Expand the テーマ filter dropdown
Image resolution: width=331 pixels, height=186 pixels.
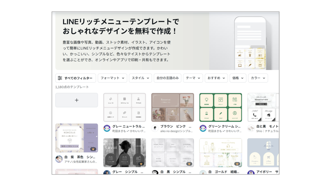(193, 78)
